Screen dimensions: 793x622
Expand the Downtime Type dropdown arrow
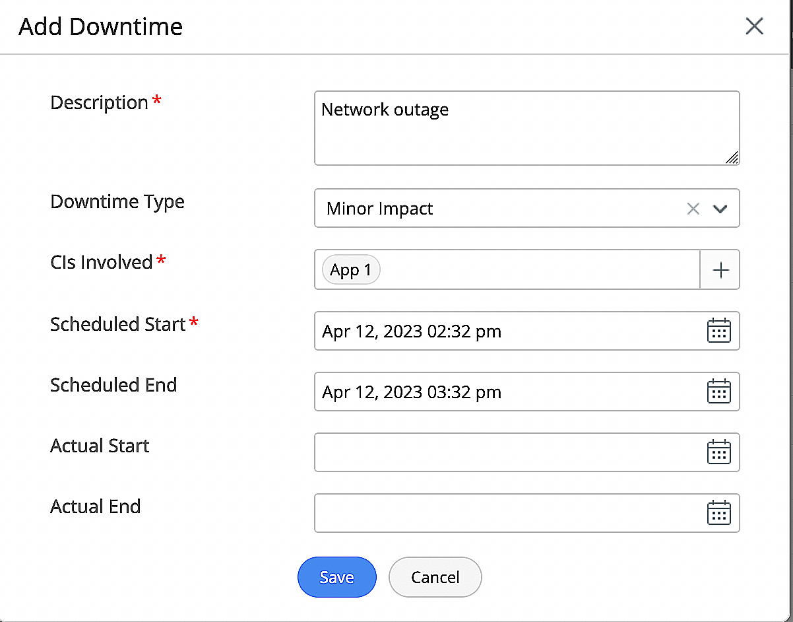tap(720, 209)
